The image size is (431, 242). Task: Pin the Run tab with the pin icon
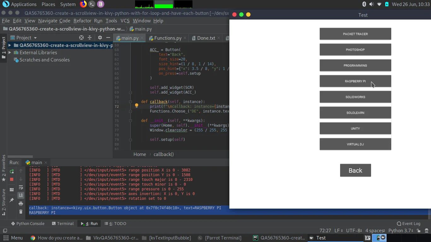12,200
